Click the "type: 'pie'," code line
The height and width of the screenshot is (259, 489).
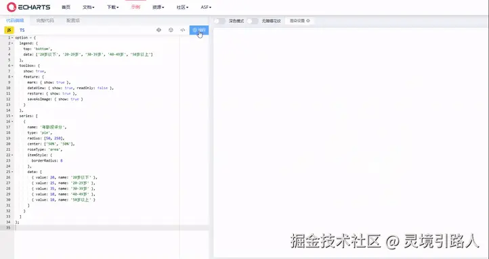[39, 133]
